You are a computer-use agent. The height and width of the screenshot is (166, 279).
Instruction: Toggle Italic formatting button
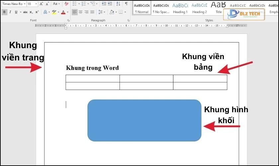point(10,12)
